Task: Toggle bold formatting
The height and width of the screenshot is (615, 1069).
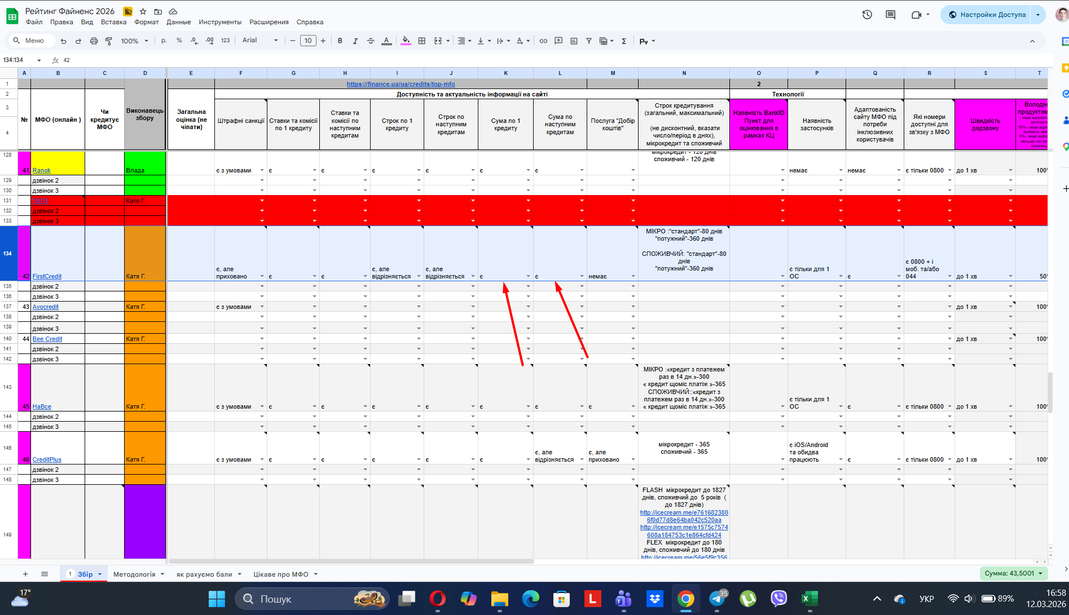Action: (340, 41)
